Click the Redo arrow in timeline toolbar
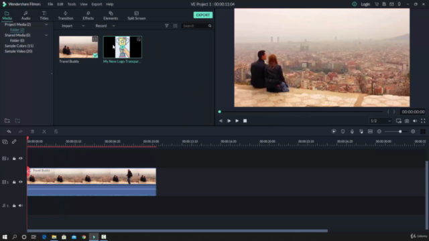Image resolution: width=429 pixels, height=241 pixels. pos(20,131)
